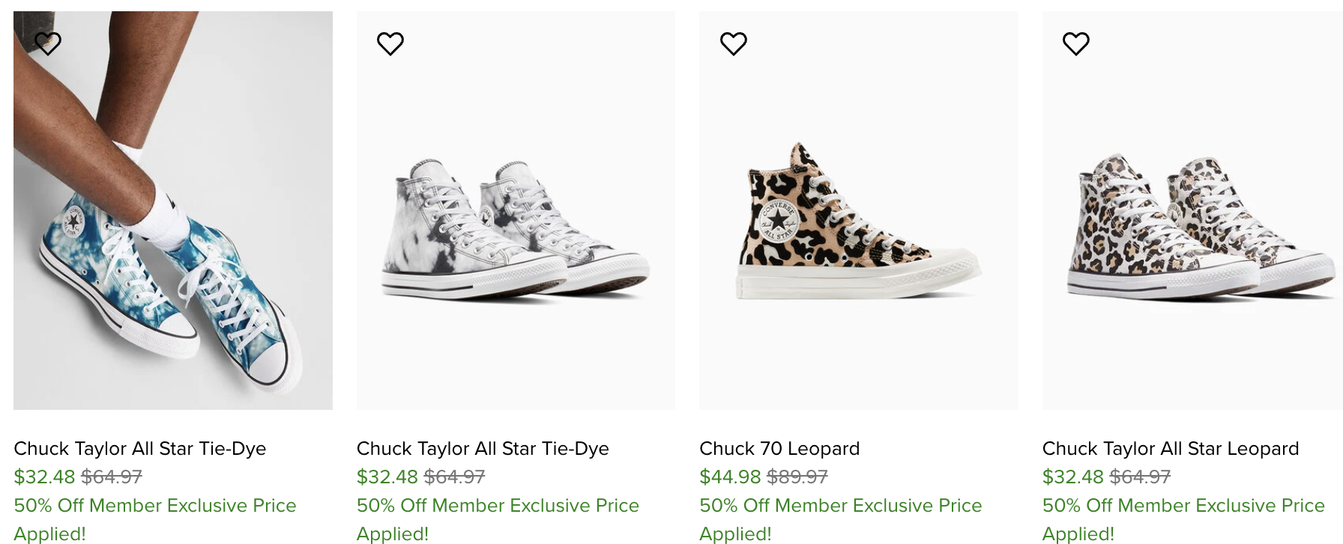Viewport: 1343px width, 544px height.
Task: Click heart icon on gray tie-dye sneaker
Action: [x=390, y=43]
